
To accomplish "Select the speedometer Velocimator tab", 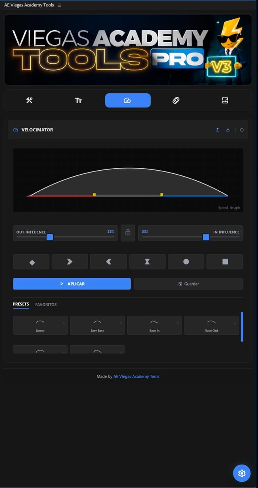I will [128, 100].
